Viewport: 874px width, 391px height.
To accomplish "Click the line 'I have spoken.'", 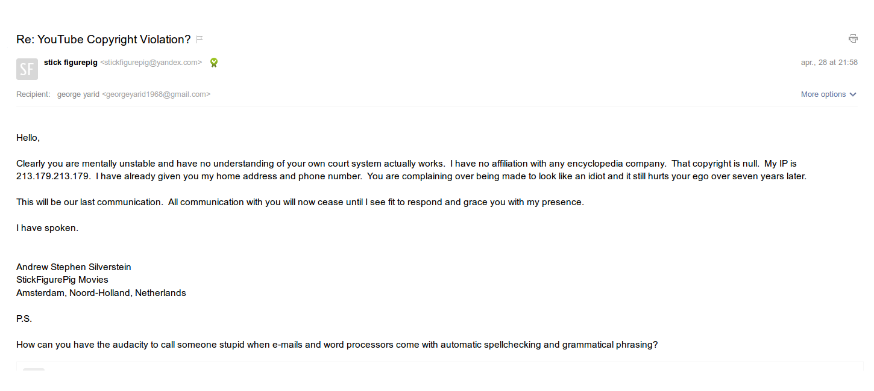I will click(x=47, y=228).
